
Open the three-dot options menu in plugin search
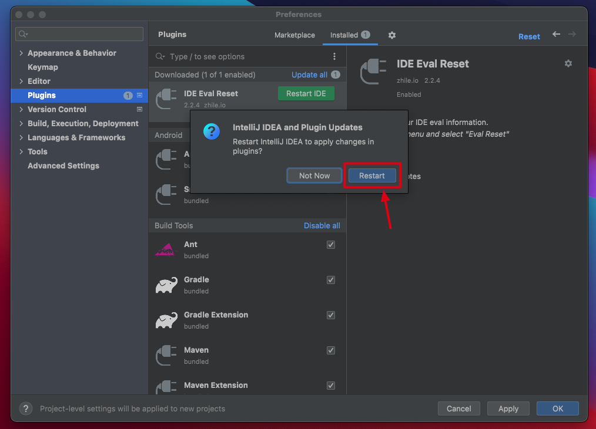(x=334, y=57)
